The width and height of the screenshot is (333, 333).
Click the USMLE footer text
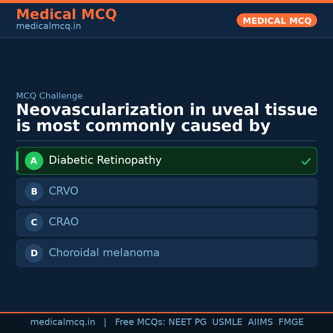227,322
